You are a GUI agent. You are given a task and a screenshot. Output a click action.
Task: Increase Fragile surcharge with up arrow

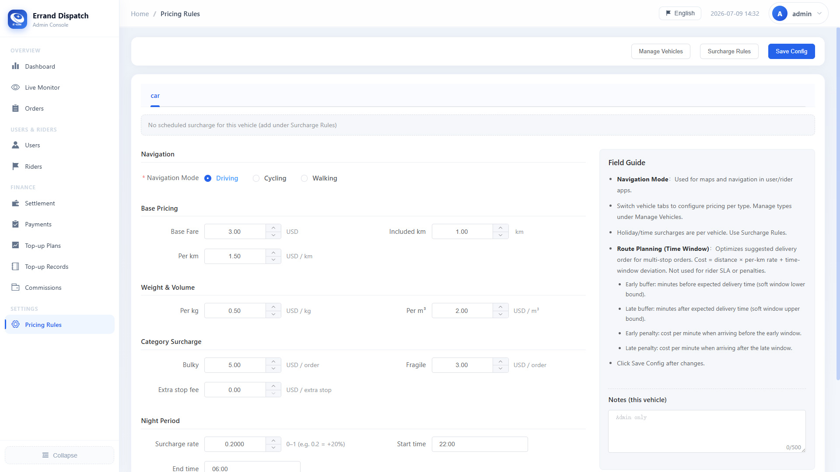pos(500,361)
